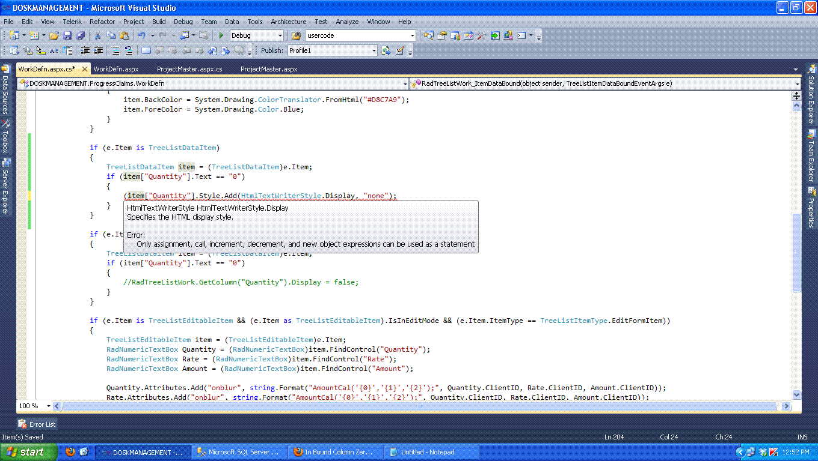
Task: Expand the Solution Explorer side panel
Action: (x=811, y=94)
